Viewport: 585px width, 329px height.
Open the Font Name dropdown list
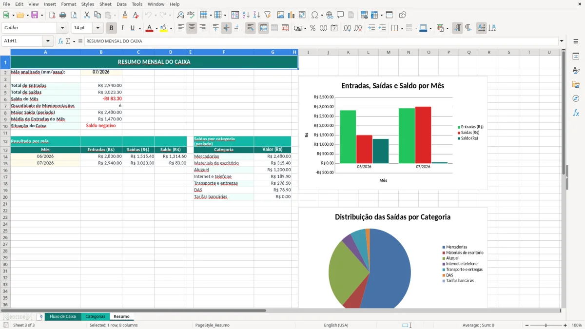click(x=62, y=28)
